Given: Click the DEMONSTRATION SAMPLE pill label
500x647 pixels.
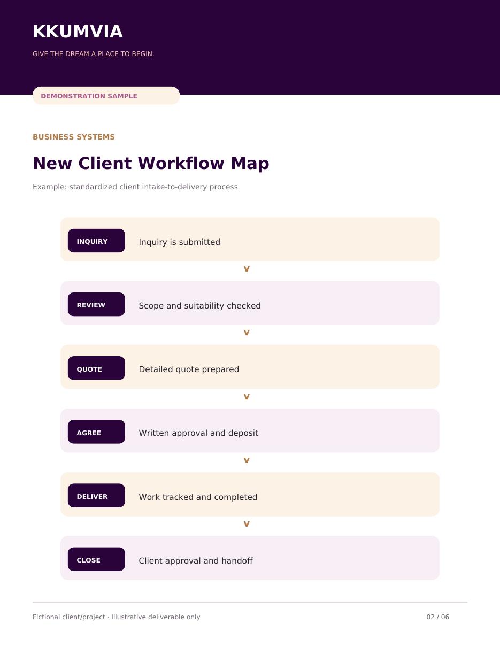Looking at the screenshot, I should pyautogui.click(x=106, y=96).
